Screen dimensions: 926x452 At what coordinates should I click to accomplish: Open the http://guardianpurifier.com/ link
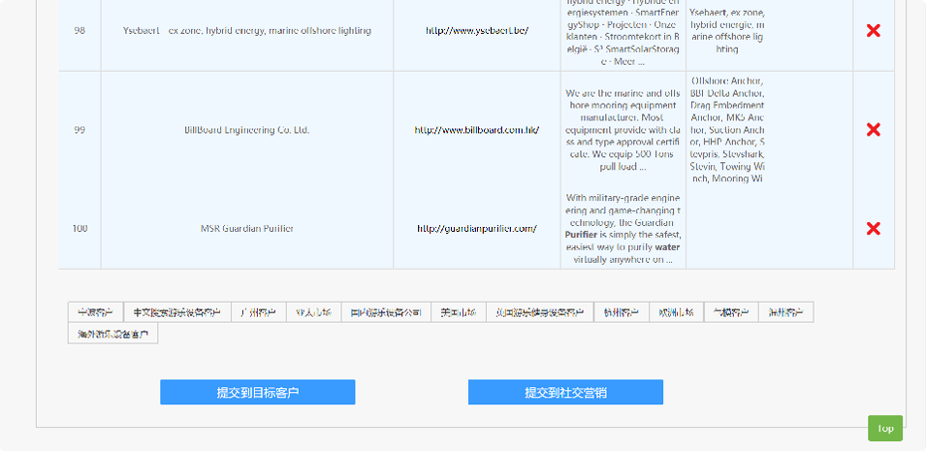coord(477,229)
